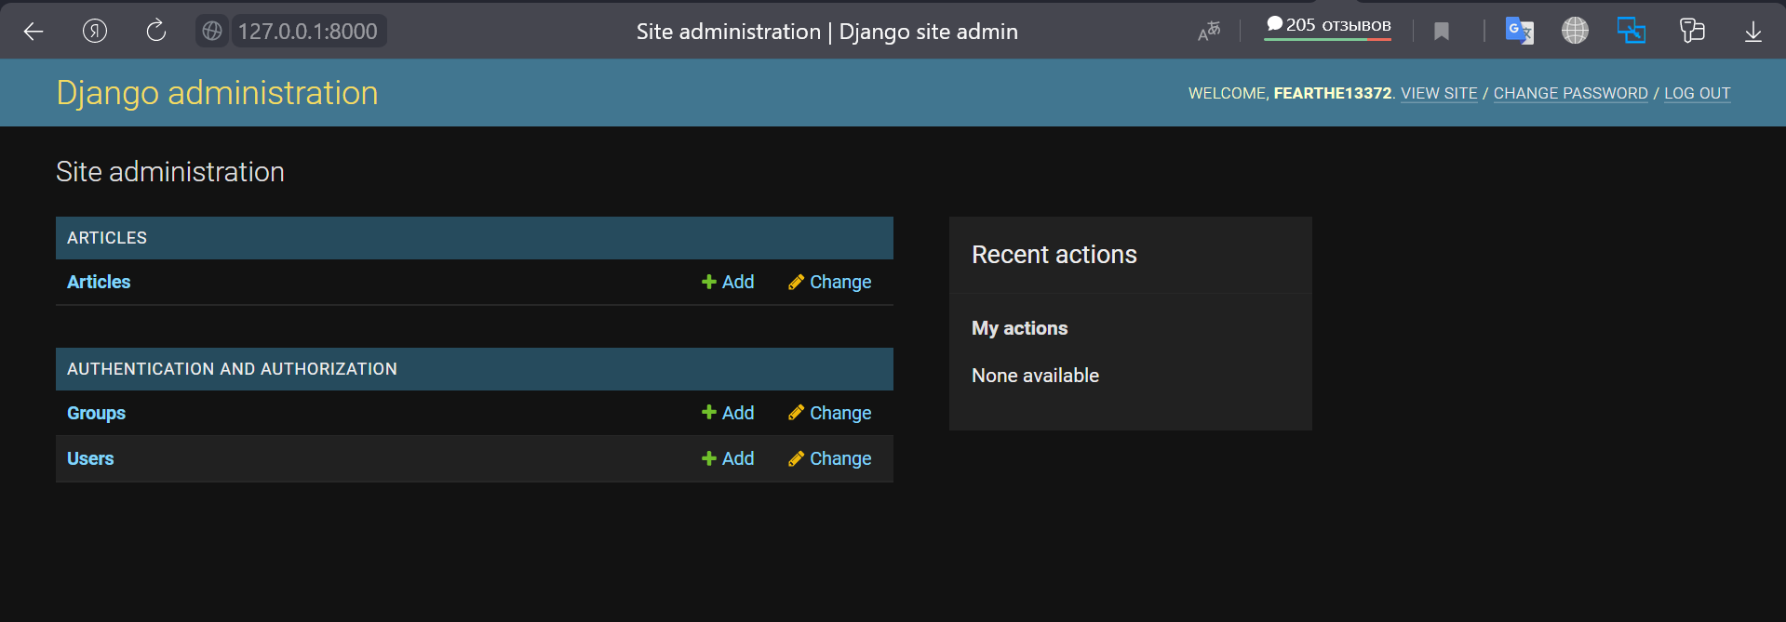This screenshot has width=1786, height=622.
Task: Click the My actions subheading
Action: (x=1019, y=328)
